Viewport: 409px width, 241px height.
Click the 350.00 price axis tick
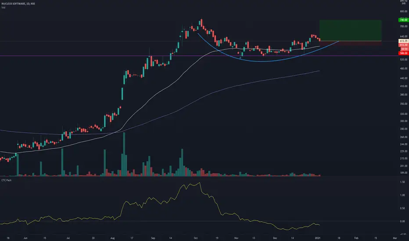pos(404,104)
